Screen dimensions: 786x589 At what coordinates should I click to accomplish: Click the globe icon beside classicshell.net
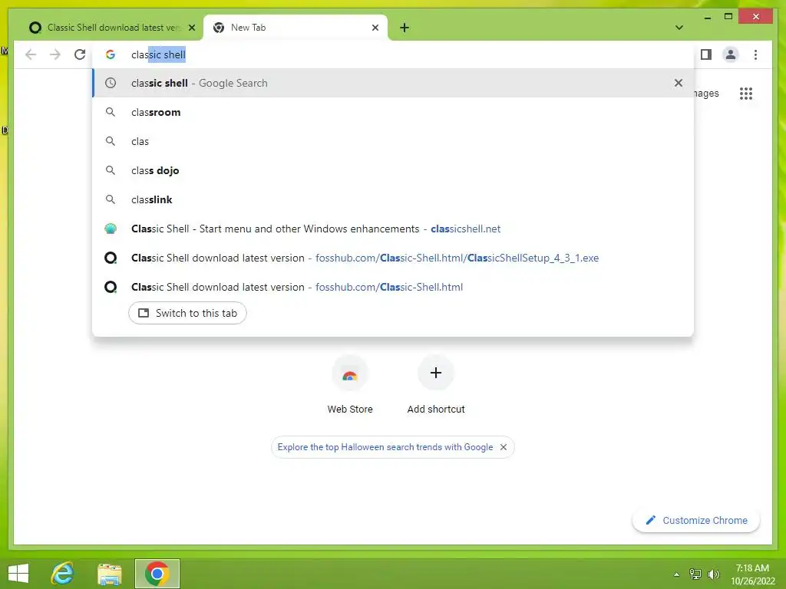click(x=111, y=229)
